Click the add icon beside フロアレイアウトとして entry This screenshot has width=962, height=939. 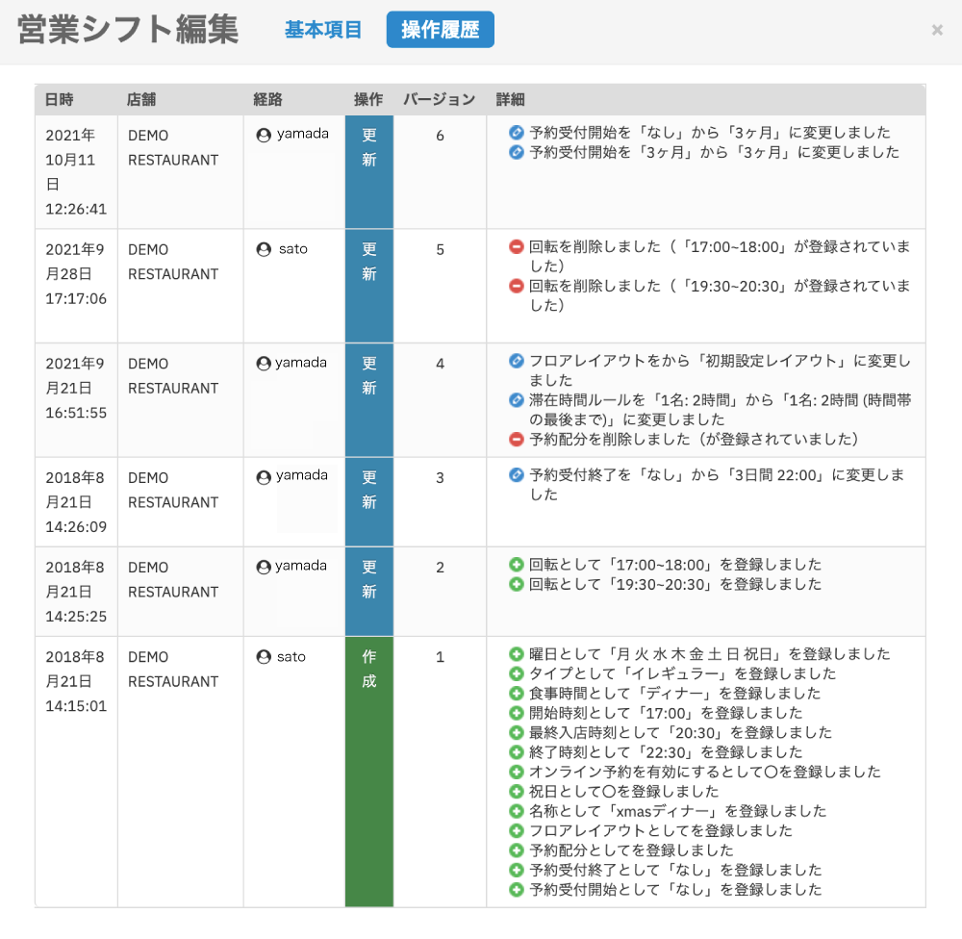[517, 830]
